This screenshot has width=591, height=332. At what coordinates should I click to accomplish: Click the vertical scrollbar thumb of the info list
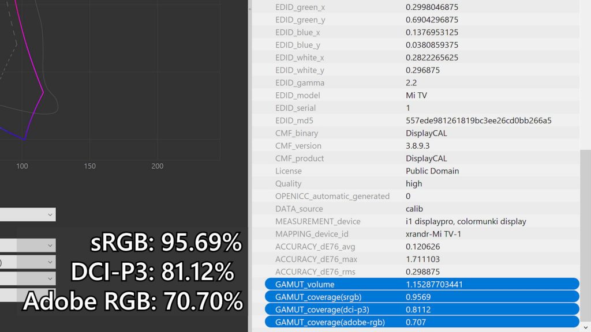[585, 236]
